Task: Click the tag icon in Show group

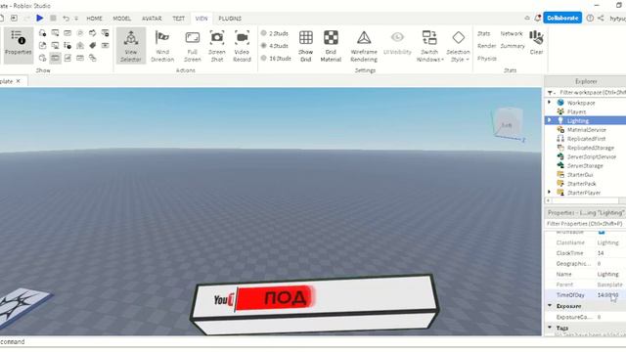Action: click(x=93, y=46)
